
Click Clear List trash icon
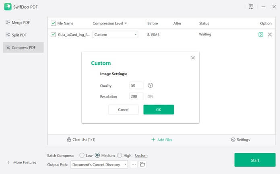click(69, 139)
